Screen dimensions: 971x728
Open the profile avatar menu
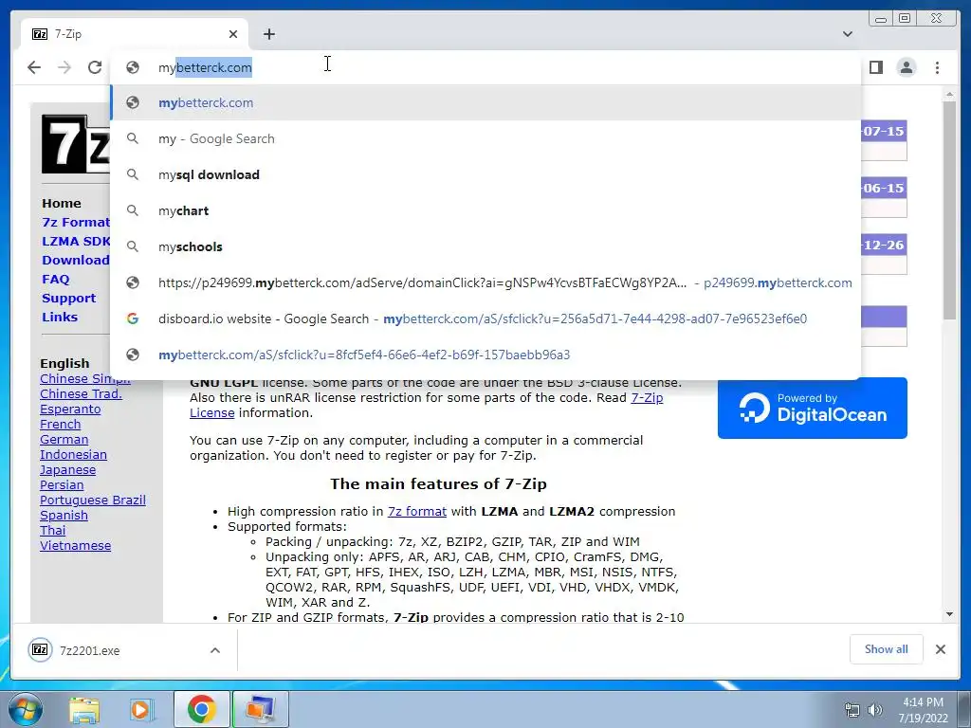click(906, 67)
